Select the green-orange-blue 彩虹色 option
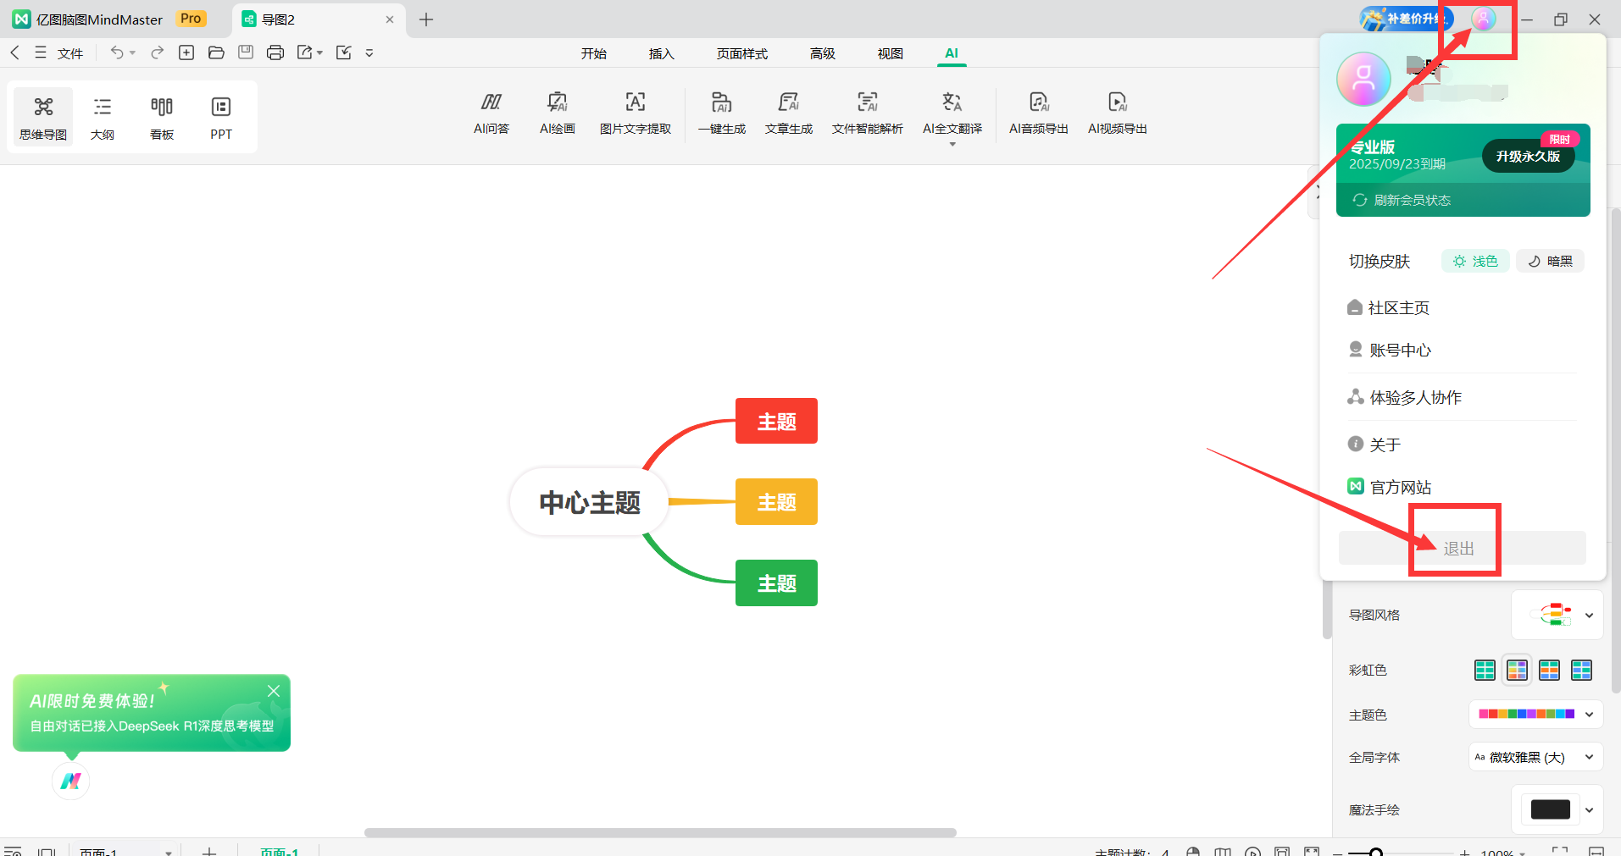This screenshot has height=856, width=1621. pos(1549,670)
